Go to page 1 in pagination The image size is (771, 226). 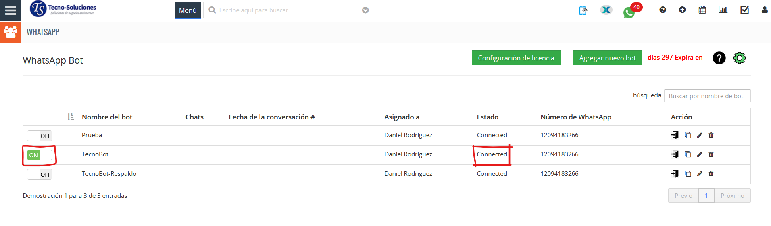706,196
